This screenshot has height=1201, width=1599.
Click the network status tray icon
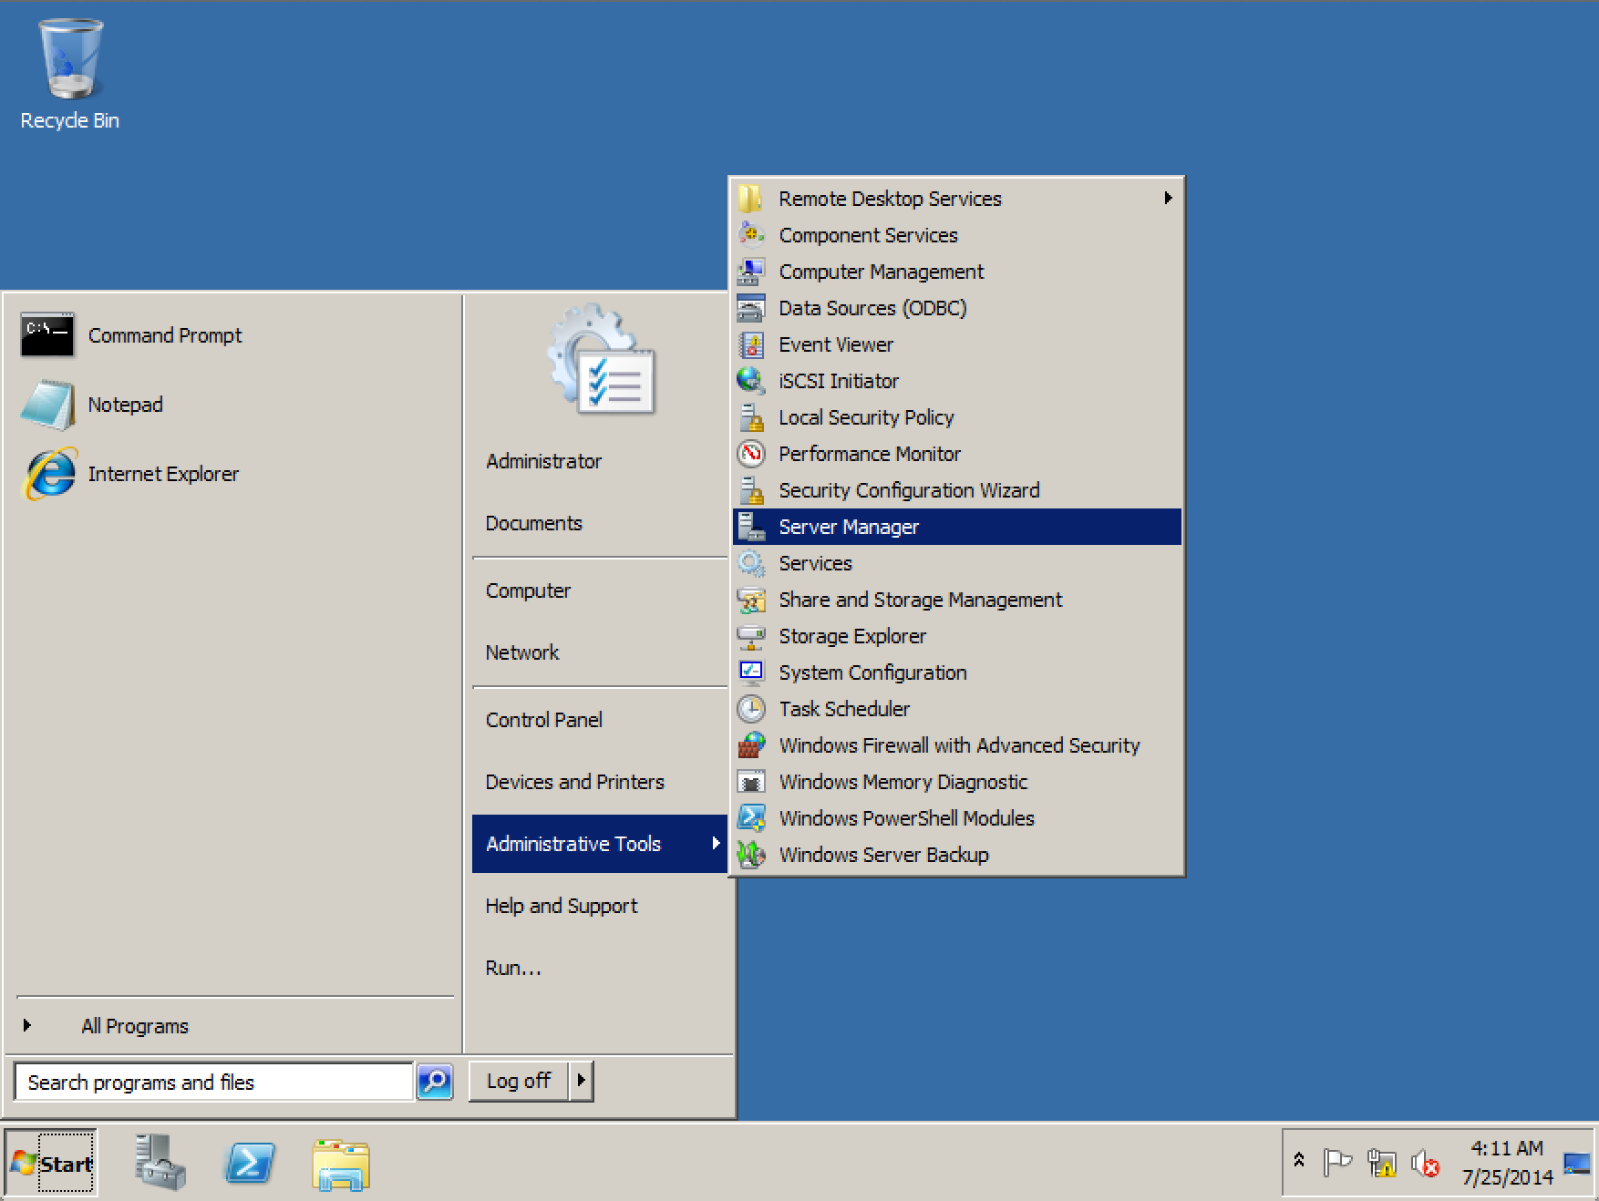coord(1382,1163)
